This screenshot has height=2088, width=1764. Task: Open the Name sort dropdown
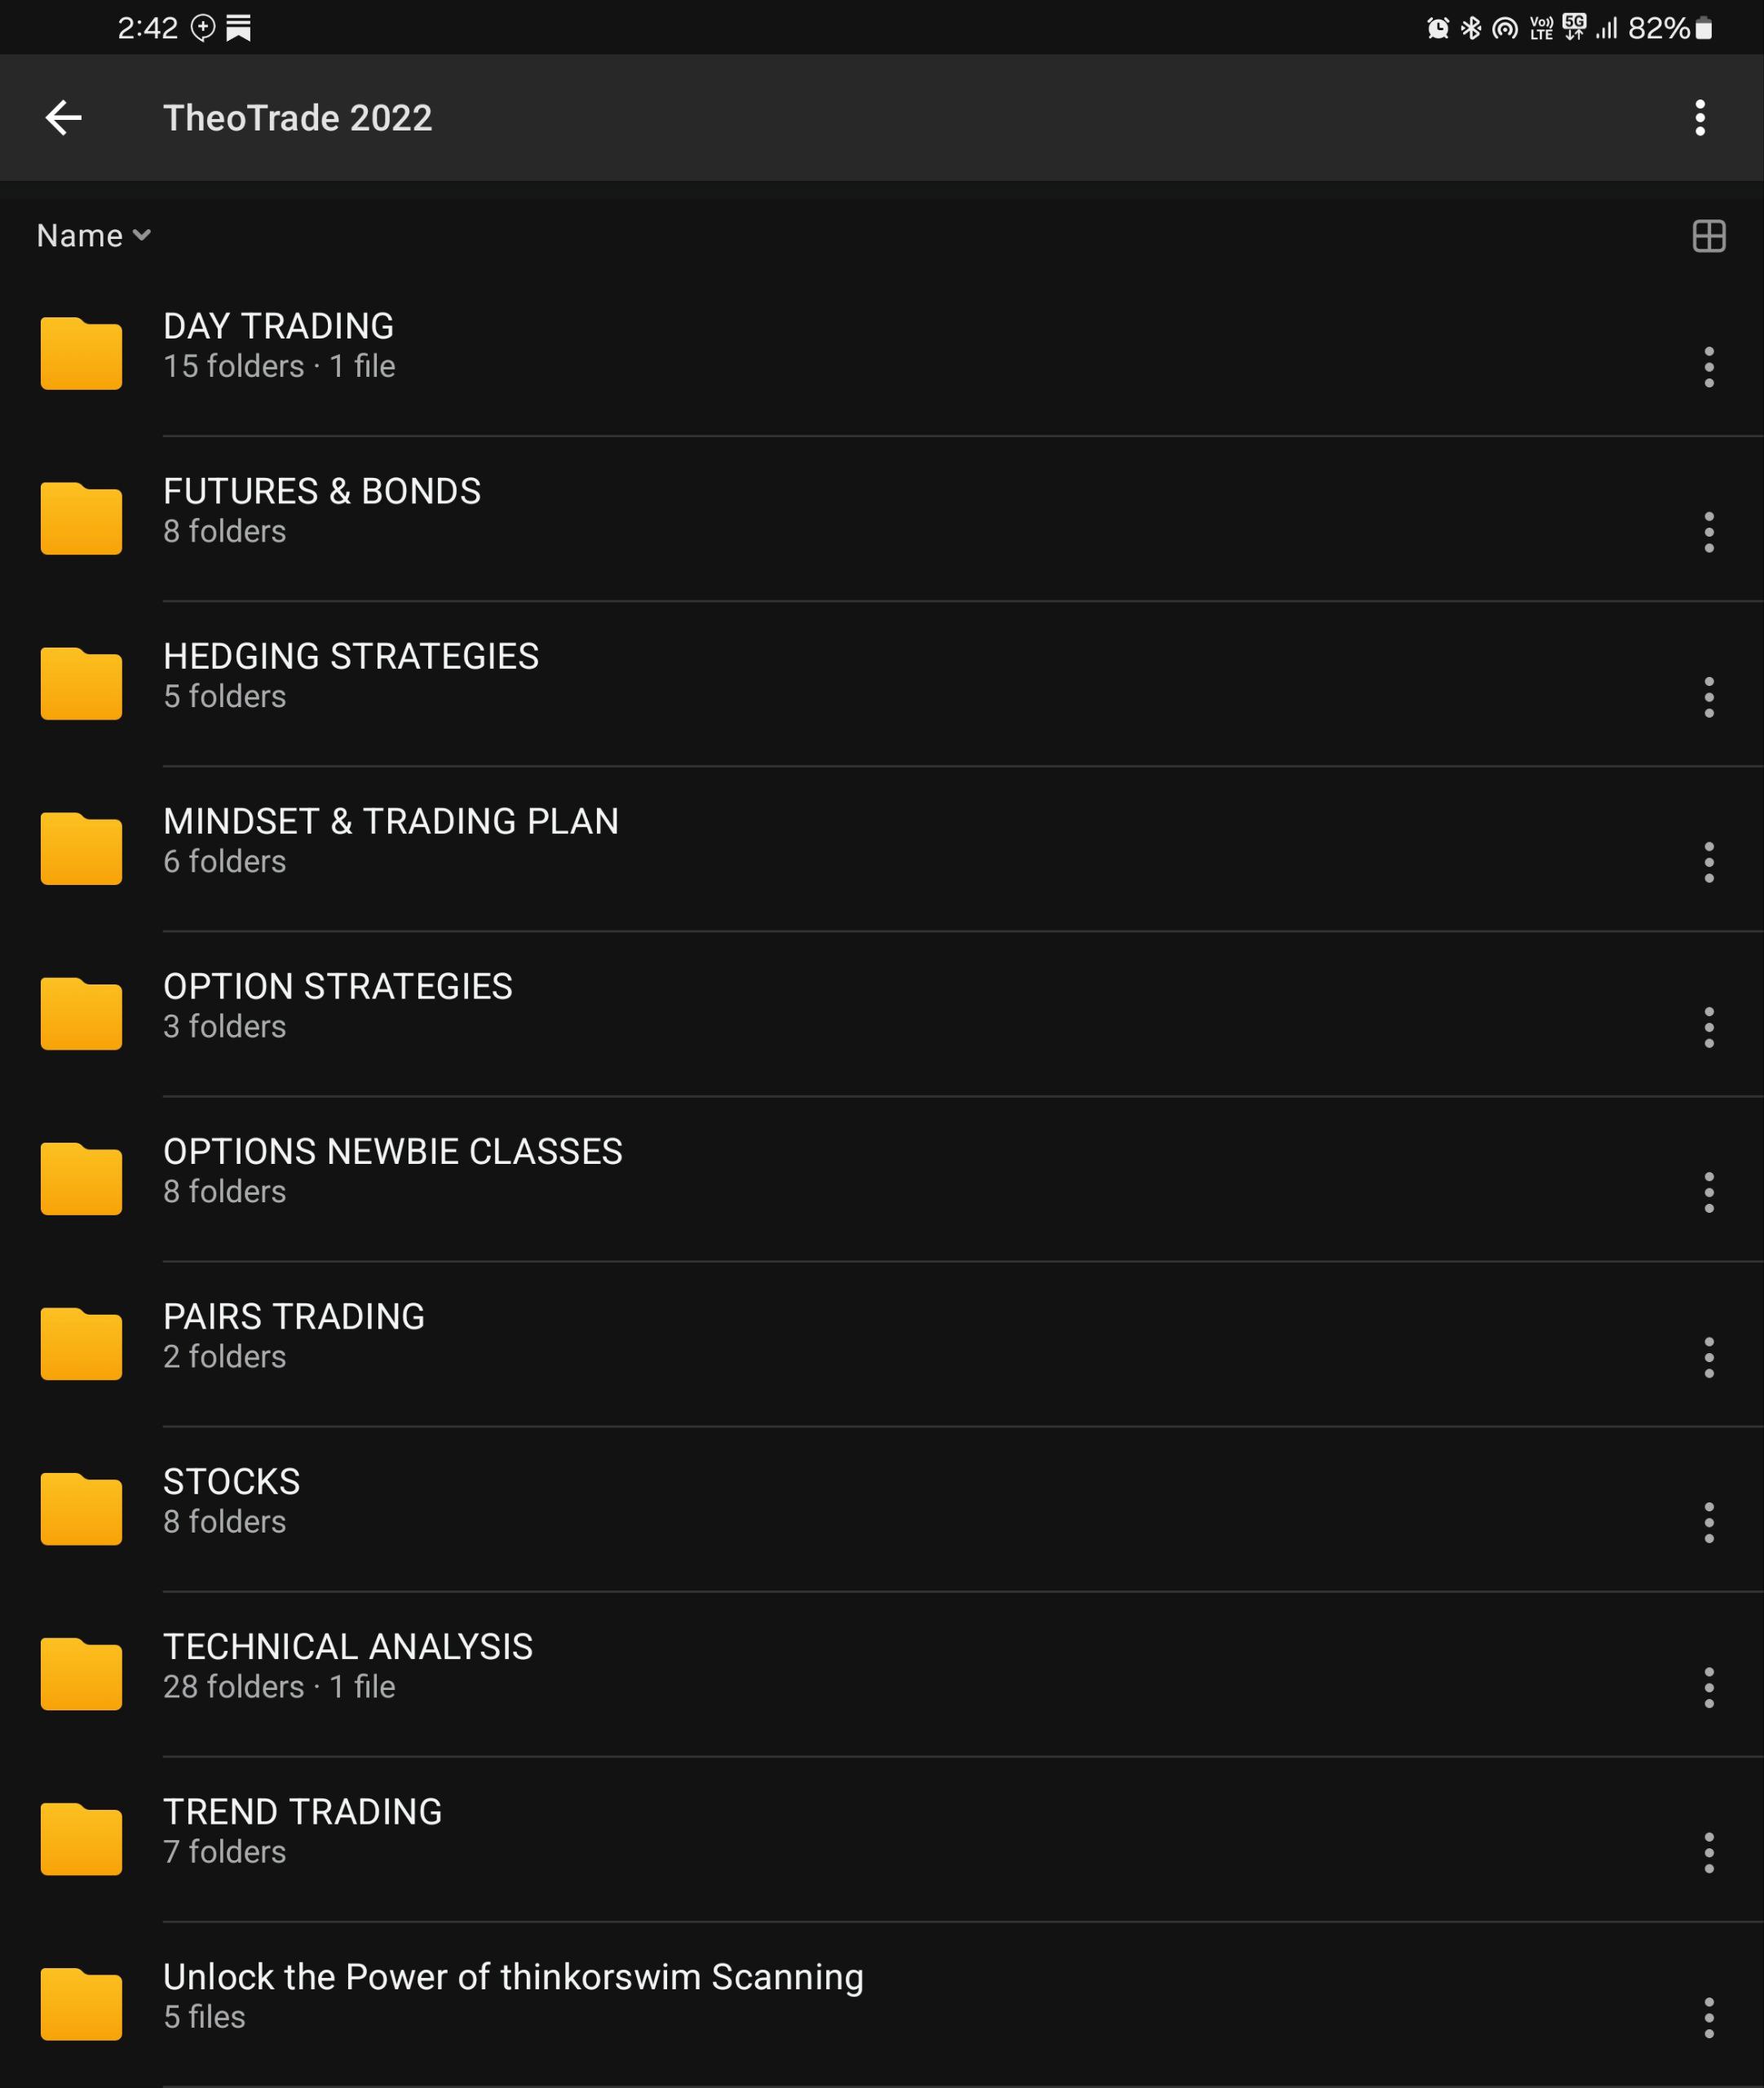coord(93,236)
